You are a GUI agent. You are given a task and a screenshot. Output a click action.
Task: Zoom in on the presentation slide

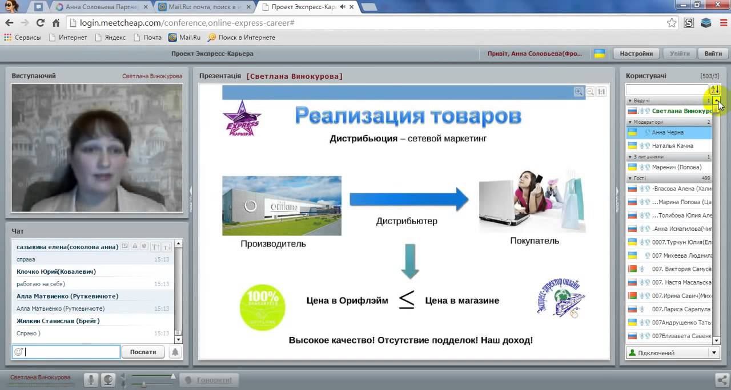579,91
